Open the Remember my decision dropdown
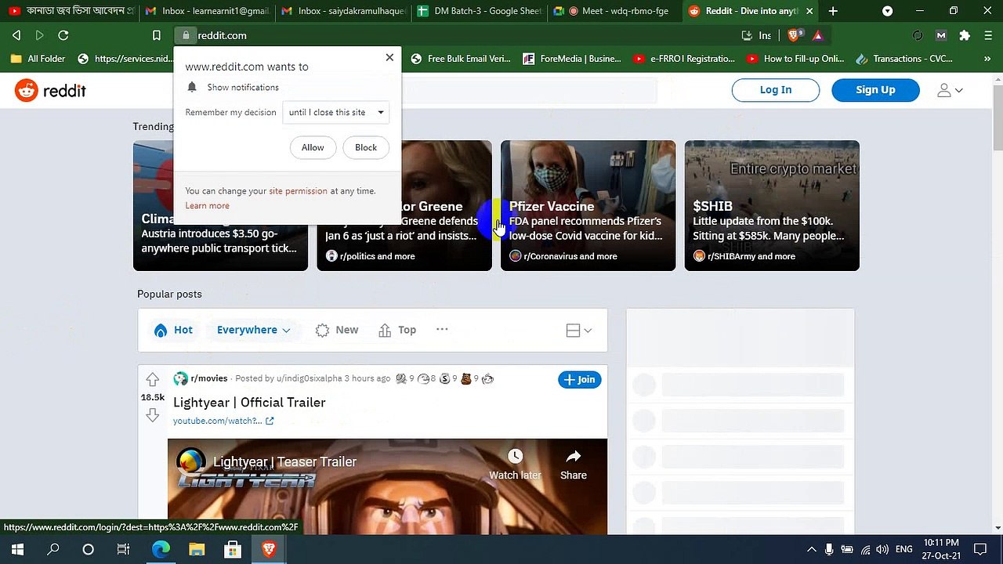The image size is (1003, 564). pos(336,112)
